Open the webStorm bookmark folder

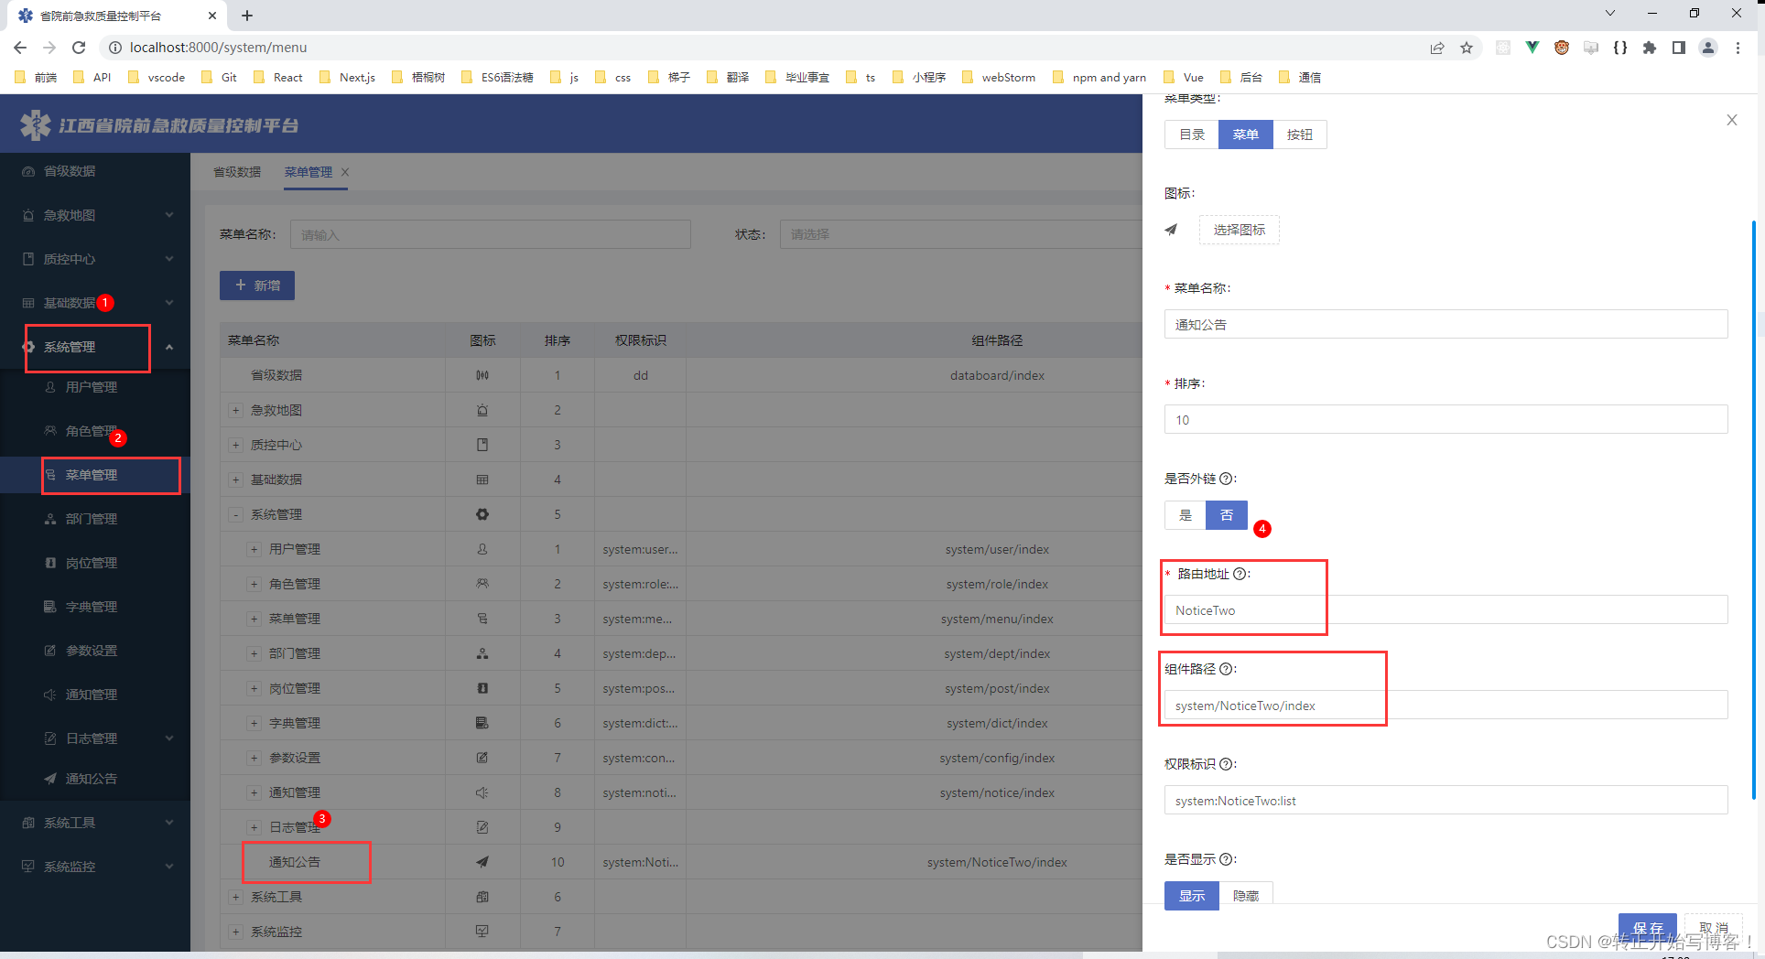(x=999, y=77)
